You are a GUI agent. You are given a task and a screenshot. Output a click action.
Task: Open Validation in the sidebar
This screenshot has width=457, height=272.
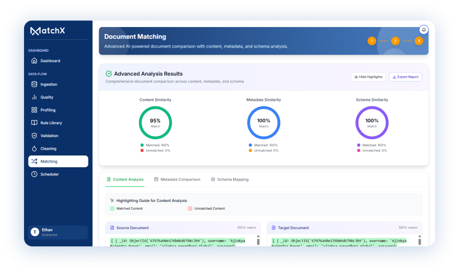point(58,135)
